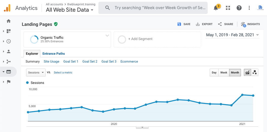Screen dimensions: 267x132
Task: Open the Conversions flag sidebar icon
Action: (x=9, y=82)
